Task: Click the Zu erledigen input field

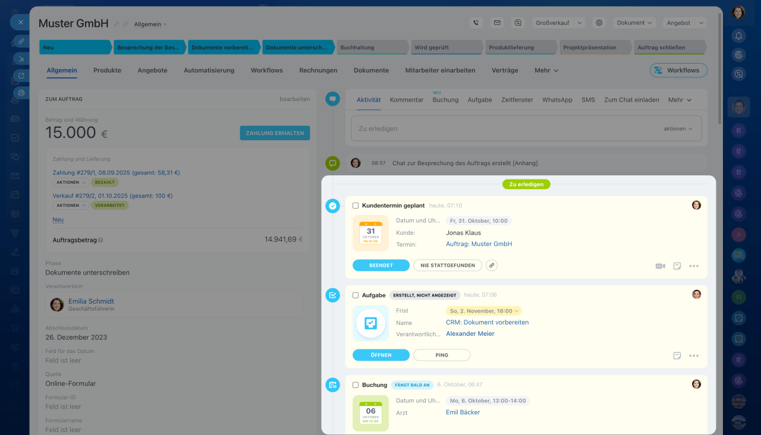Action: pyautogui.click(x=505, y=128)
